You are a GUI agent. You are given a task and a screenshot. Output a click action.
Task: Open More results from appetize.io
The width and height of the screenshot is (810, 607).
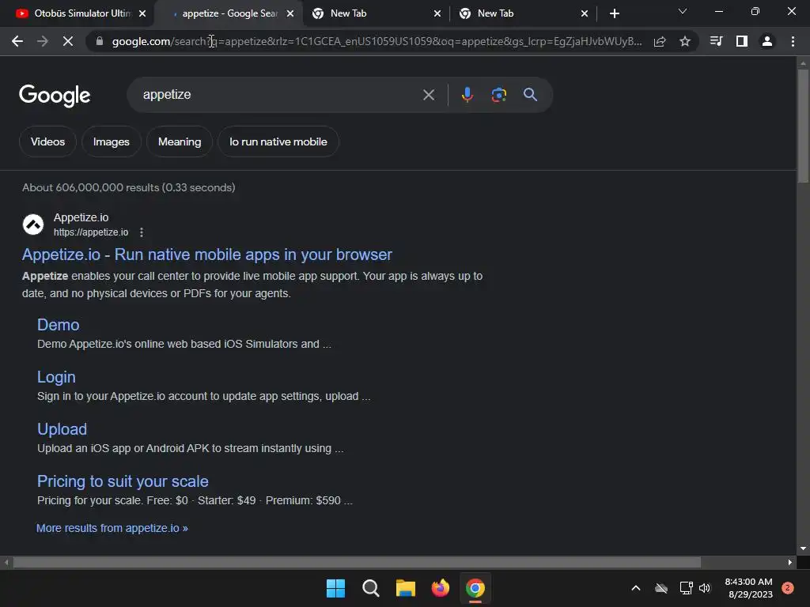point(112,528)
